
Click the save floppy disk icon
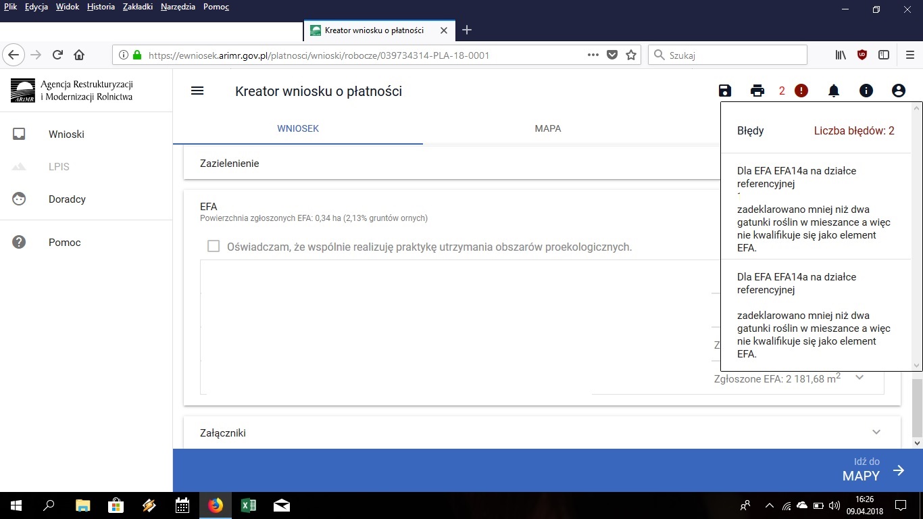(x=725, y=91)
